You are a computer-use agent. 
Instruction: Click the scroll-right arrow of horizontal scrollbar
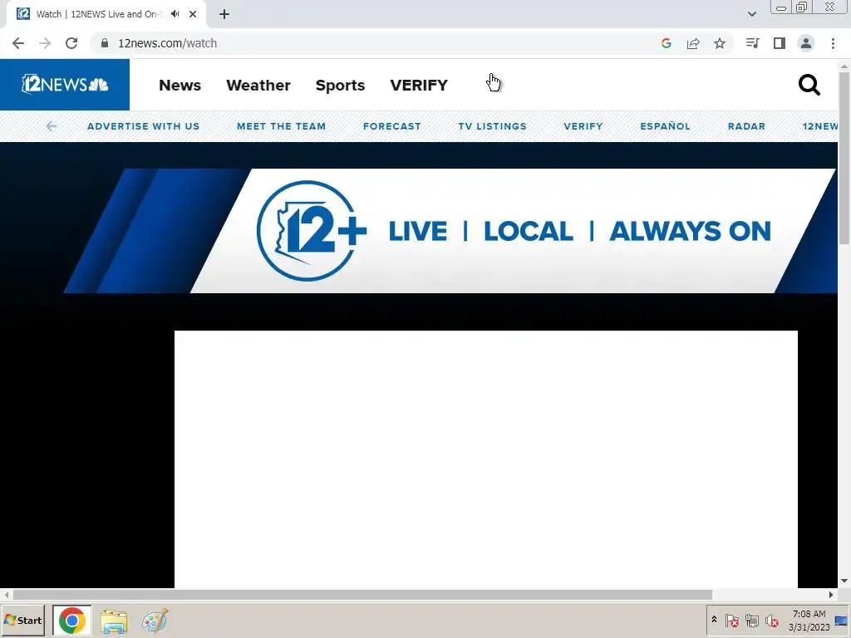[831, 595]
